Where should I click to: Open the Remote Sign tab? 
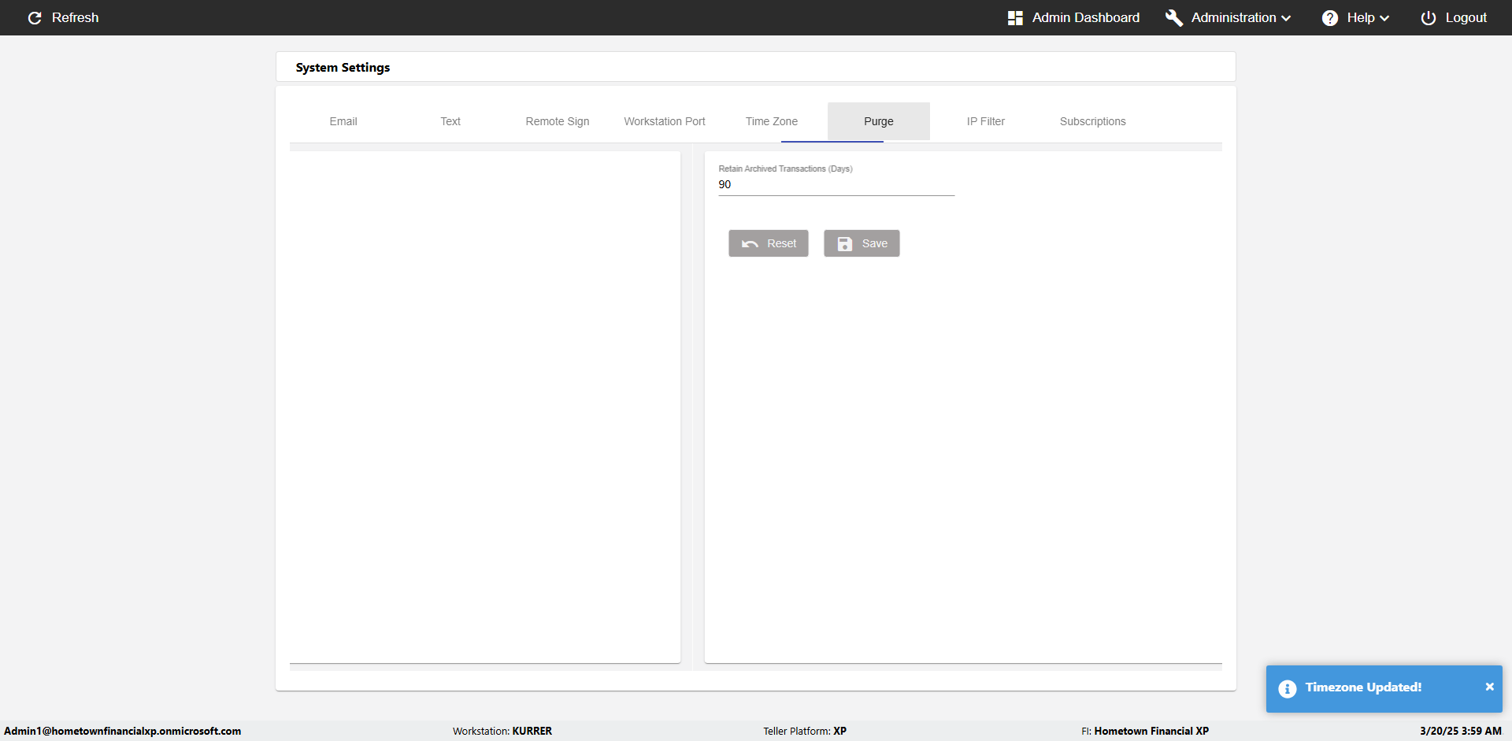click(558, 121)
